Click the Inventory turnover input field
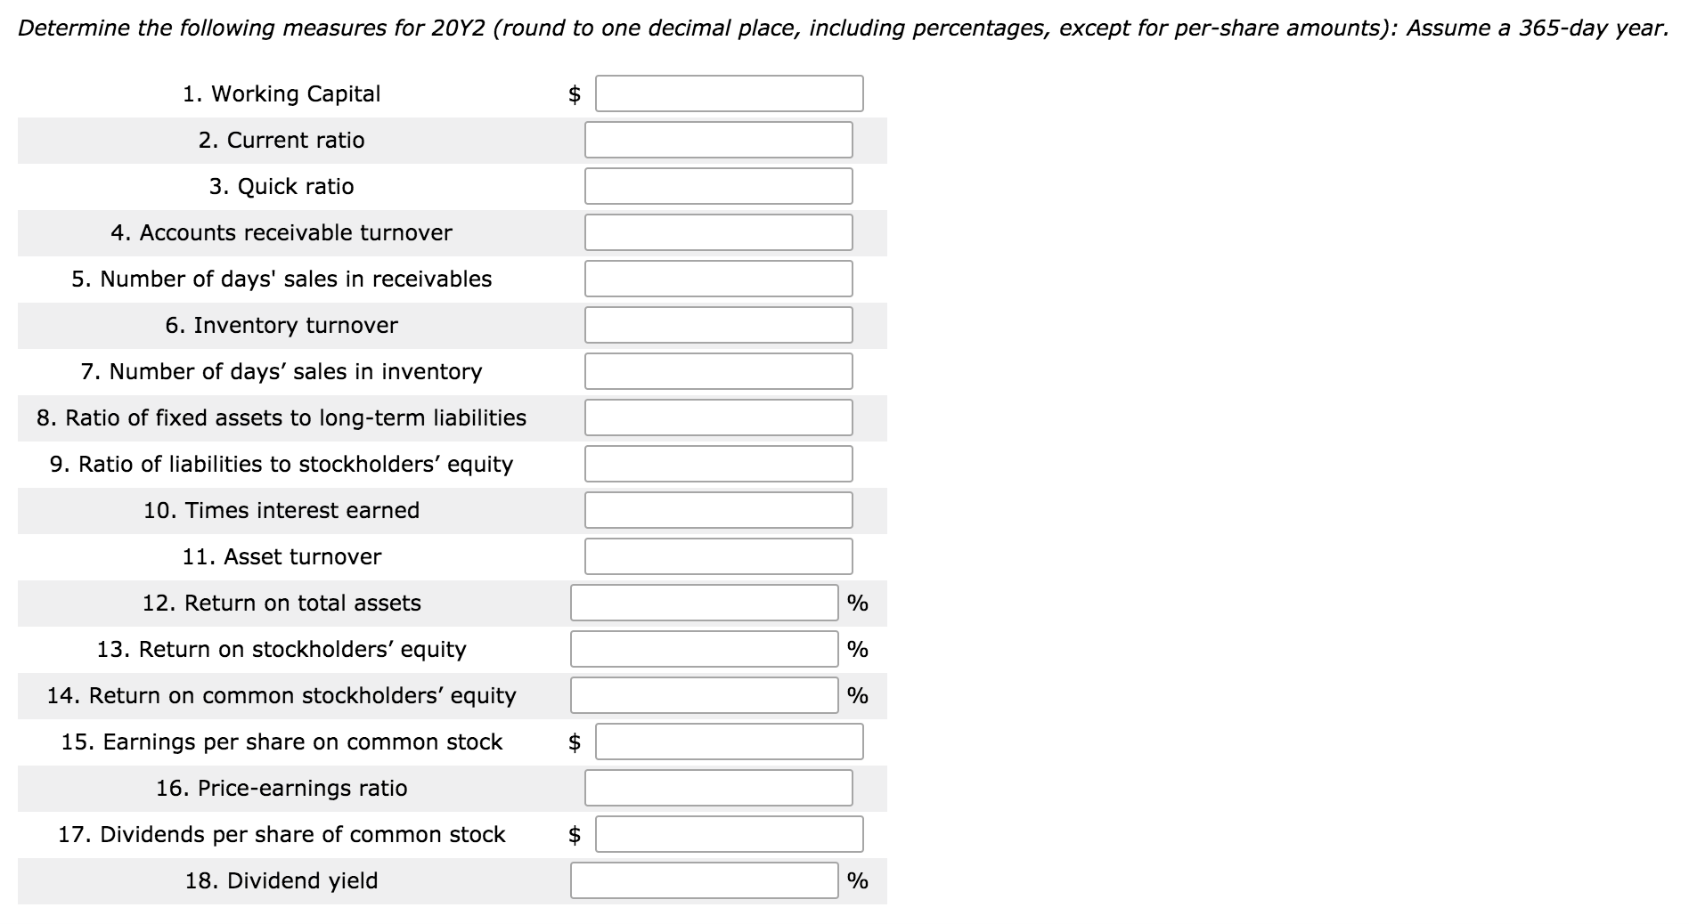Screen dimensions: 1689x924 click(x=718, y=324)
